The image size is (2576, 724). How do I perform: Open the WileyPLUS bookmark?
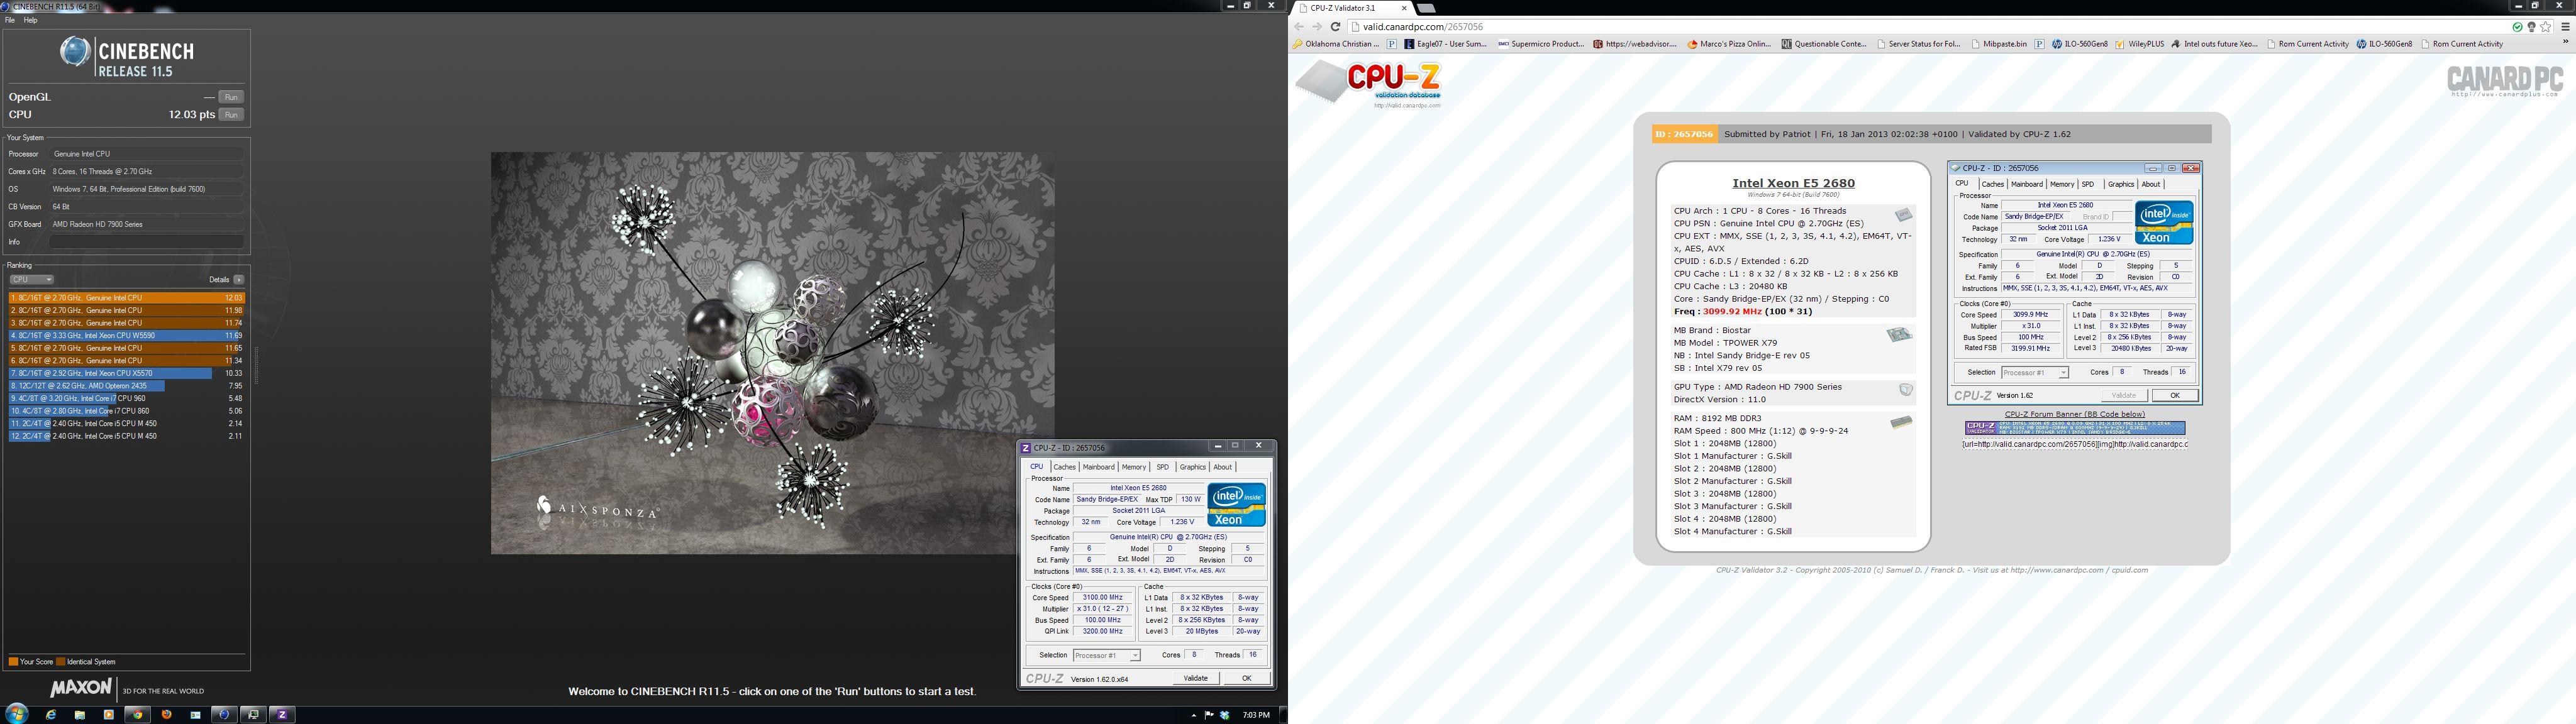[x=2140, y=44]
